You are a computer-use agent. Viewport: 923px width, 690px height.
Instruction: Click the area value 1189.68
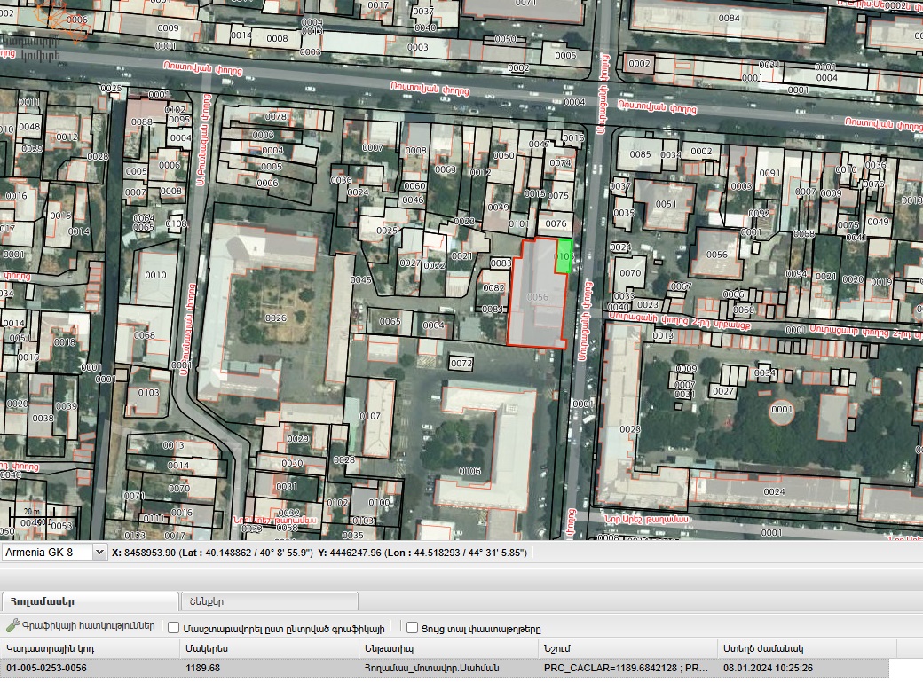coord(202,668)
